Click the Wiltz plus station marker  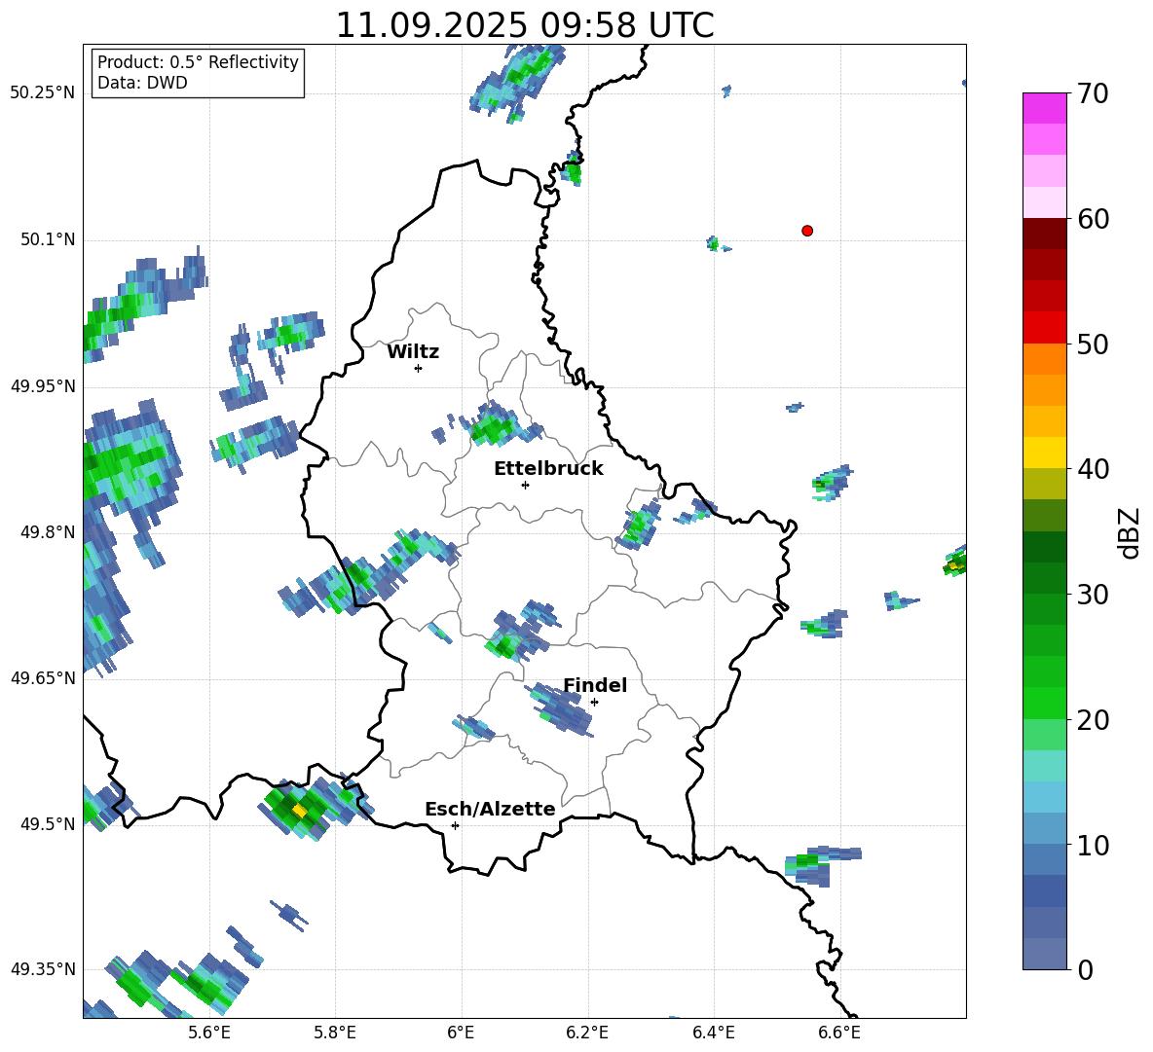pyautogui.click(x=419, y=368)
